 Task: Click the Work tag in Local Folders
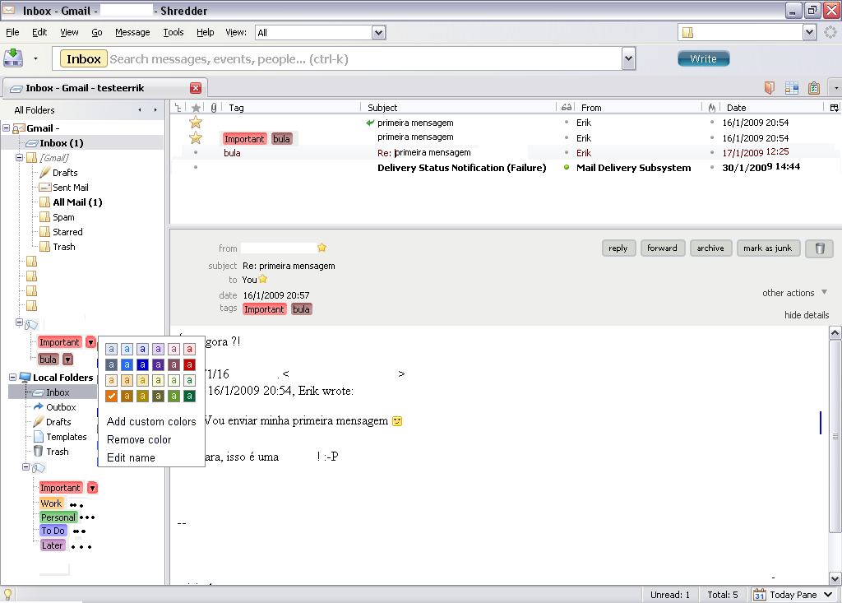tap(51, 503)
